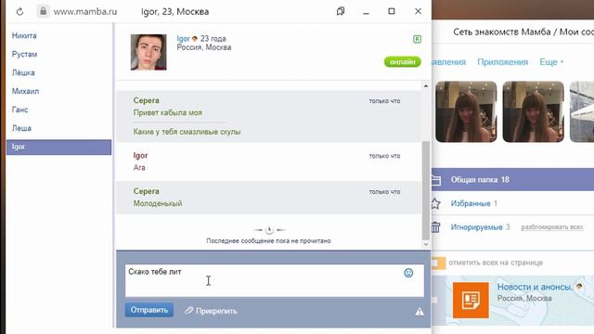Click the www.mamba.ru address text
This screenshot has height=334, width=594.
85,12
